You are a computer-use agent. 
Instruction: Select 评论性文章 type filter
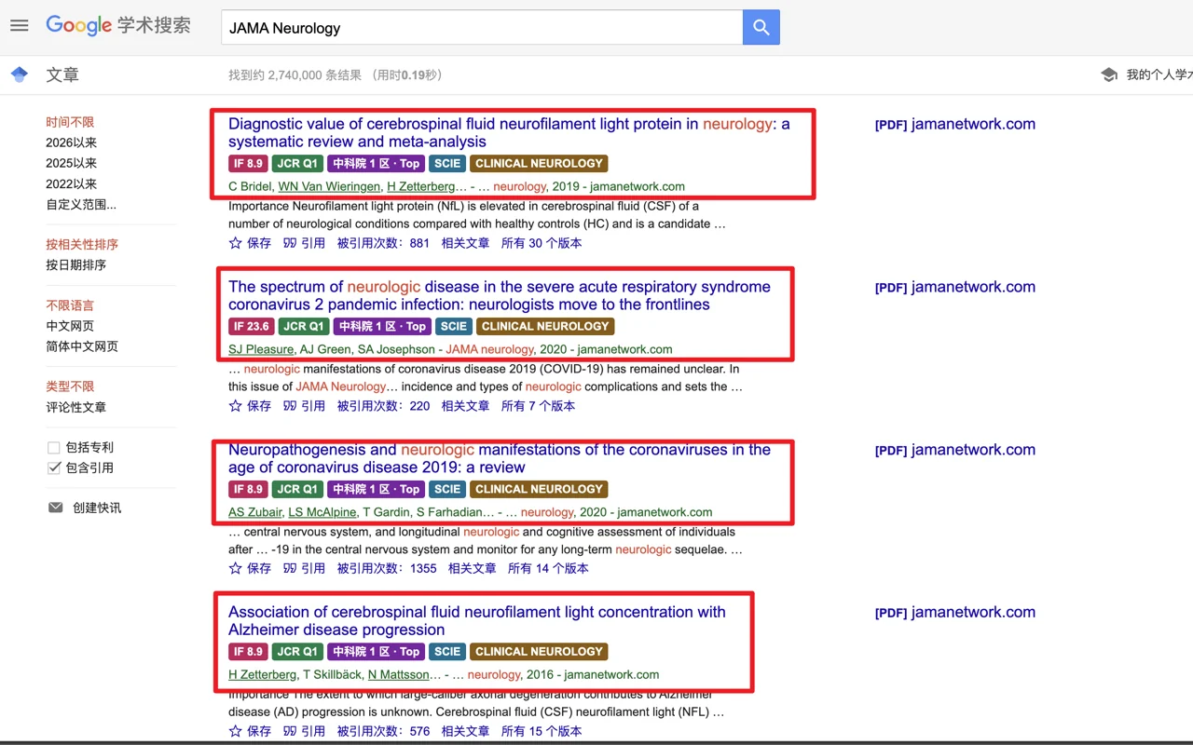[x=76, y=407]
